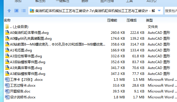Click AutoCAD 图形 type in A1毛坯图 row
This screenshot has height=102, width=177.
pos(159,50)
